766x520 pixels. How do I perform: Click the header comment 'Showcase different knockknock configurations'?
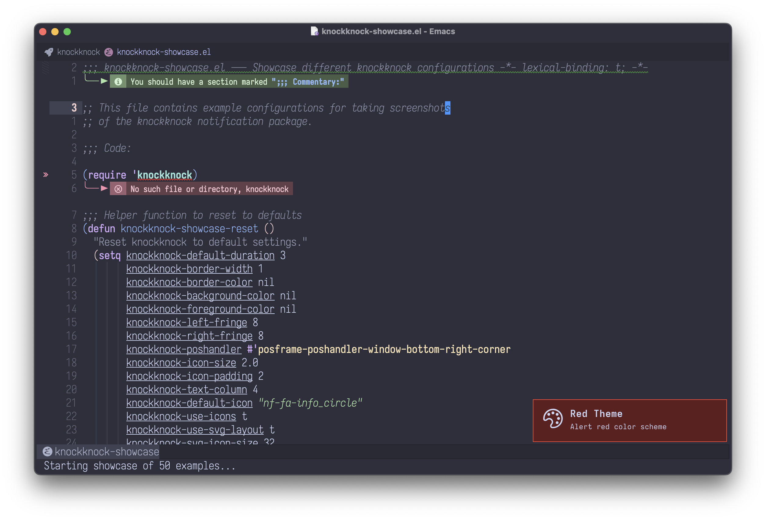point(373,68)
